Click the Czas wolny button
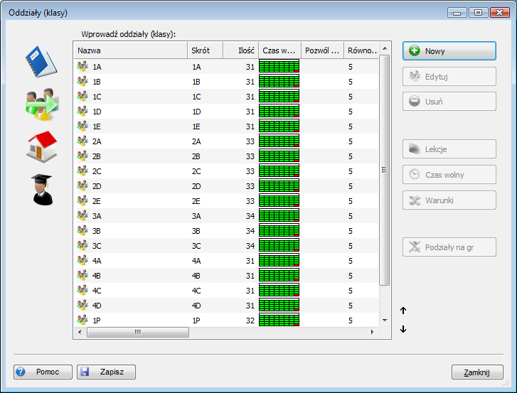 click(x=449, y=175)
